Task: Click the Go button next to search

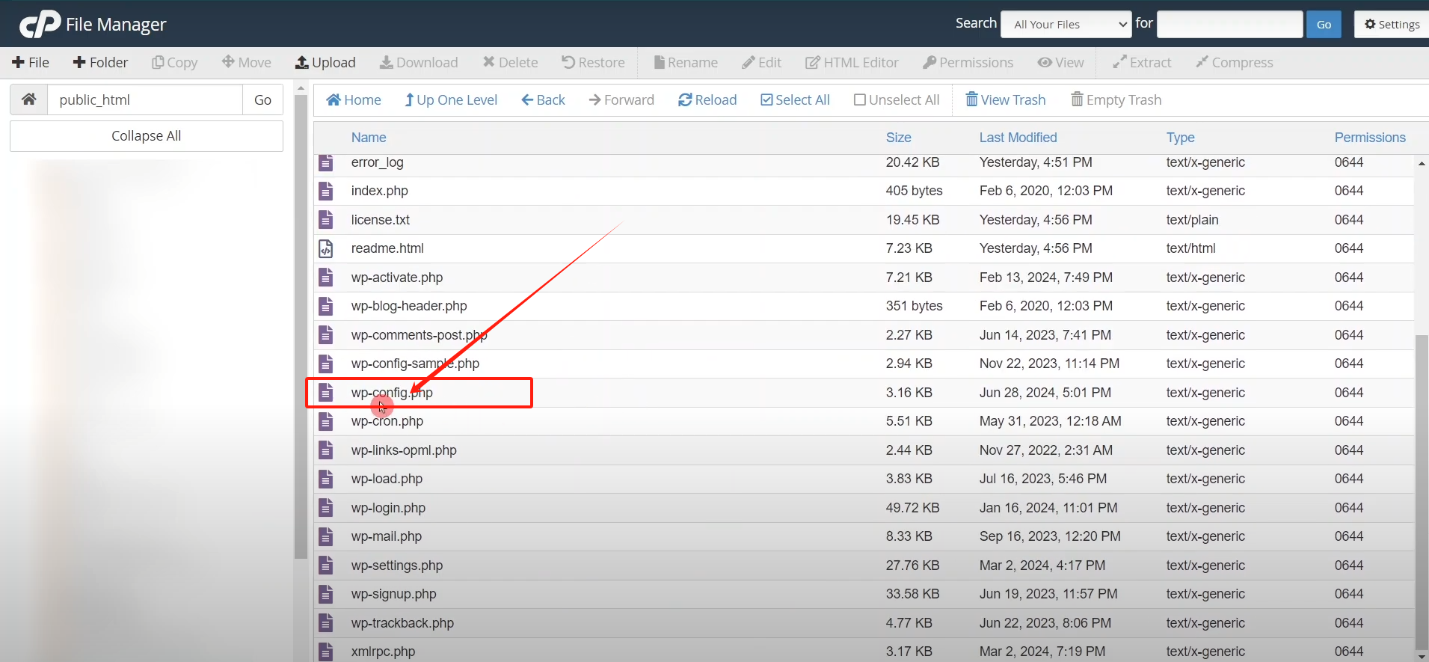Action: (1324, 25)
